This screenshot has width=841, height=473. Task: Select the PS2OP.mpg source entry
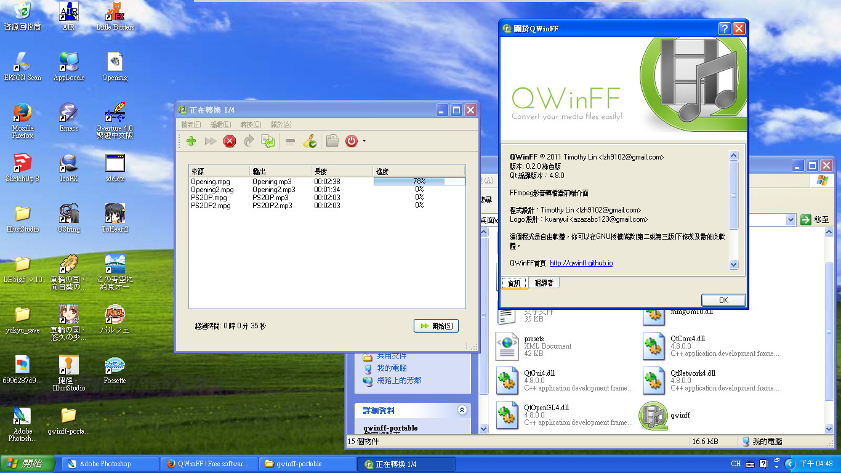[x=209, y=198]
